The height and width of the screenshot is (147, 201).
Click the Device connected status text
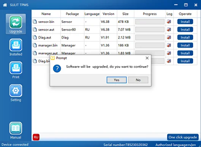tap(15, 145)
